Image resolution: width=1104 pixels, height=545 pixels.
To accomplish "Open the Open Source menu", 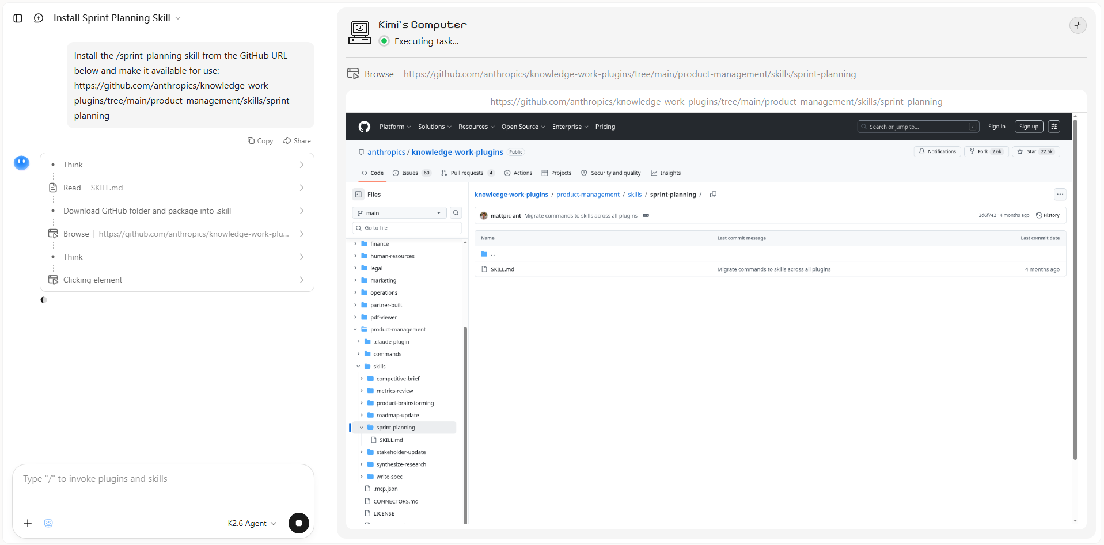I will tap(523, 127).
